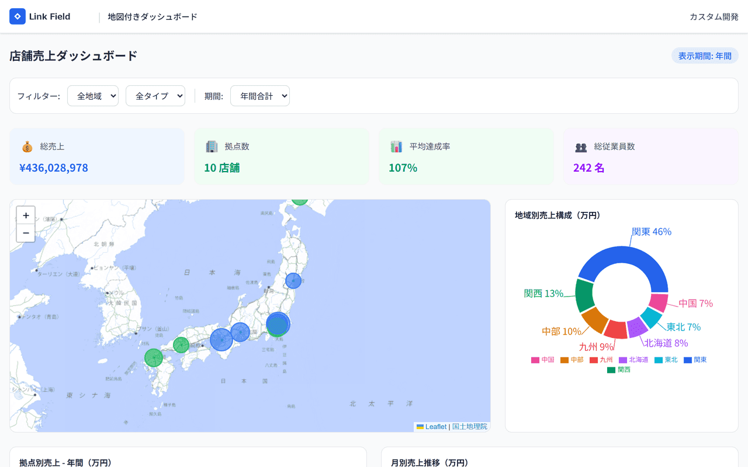This screenshot has width=748, height=467.
Task: Click the ¥436,028,978 total sales value
Action: (x=54, y=168)
